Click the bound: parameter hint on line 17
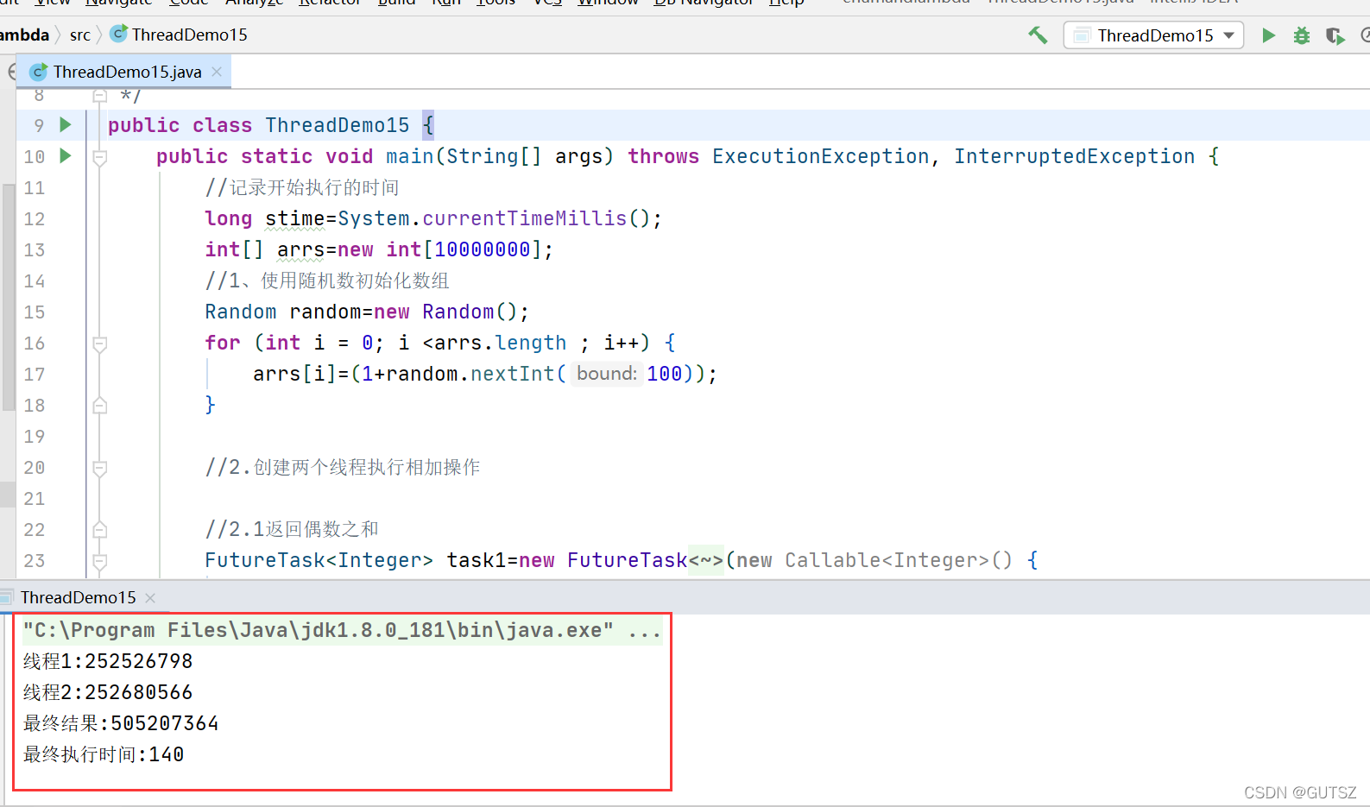Viewport: 1370px width, 807px height. click(607, 374)
